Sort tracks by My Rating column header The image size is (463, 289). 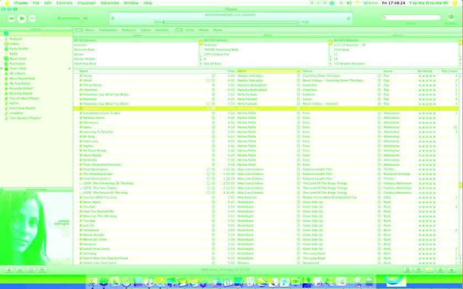click(x=427, y=71)
